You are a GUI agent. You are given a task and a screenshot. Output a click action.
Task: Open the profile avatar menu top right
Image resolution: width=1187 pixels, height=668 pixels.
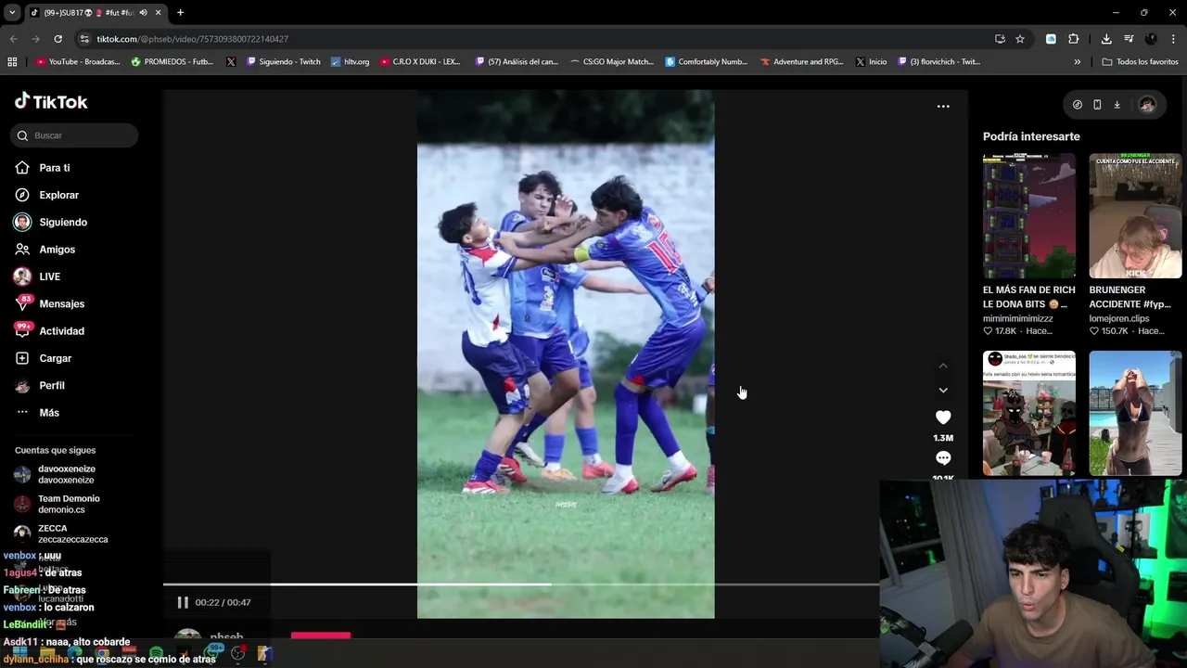1147,105
